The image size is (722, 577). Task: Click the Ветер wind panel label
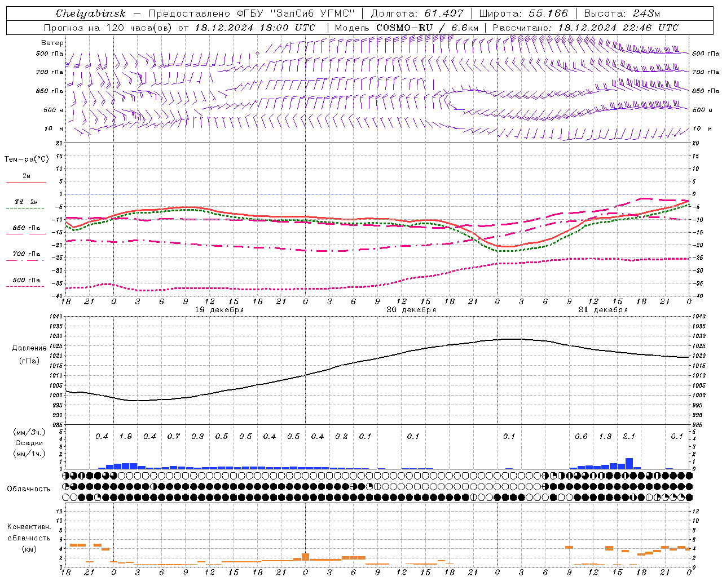[52, 43]
